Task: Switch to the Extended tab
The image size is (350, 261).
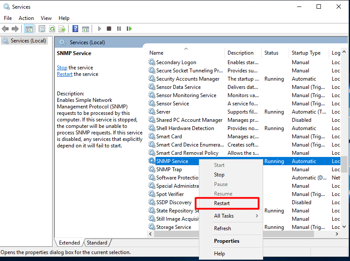Action: pos(69,243)
